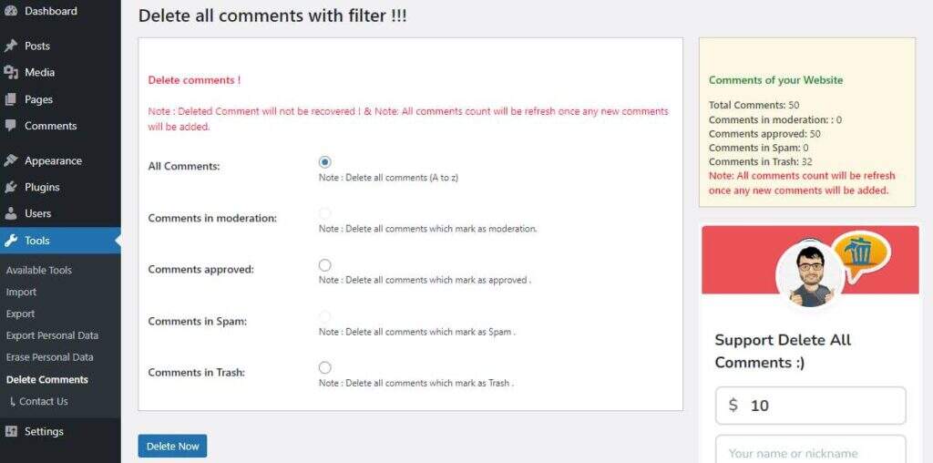Click the Comments speech bubble icon

click(x=11, y=126)
